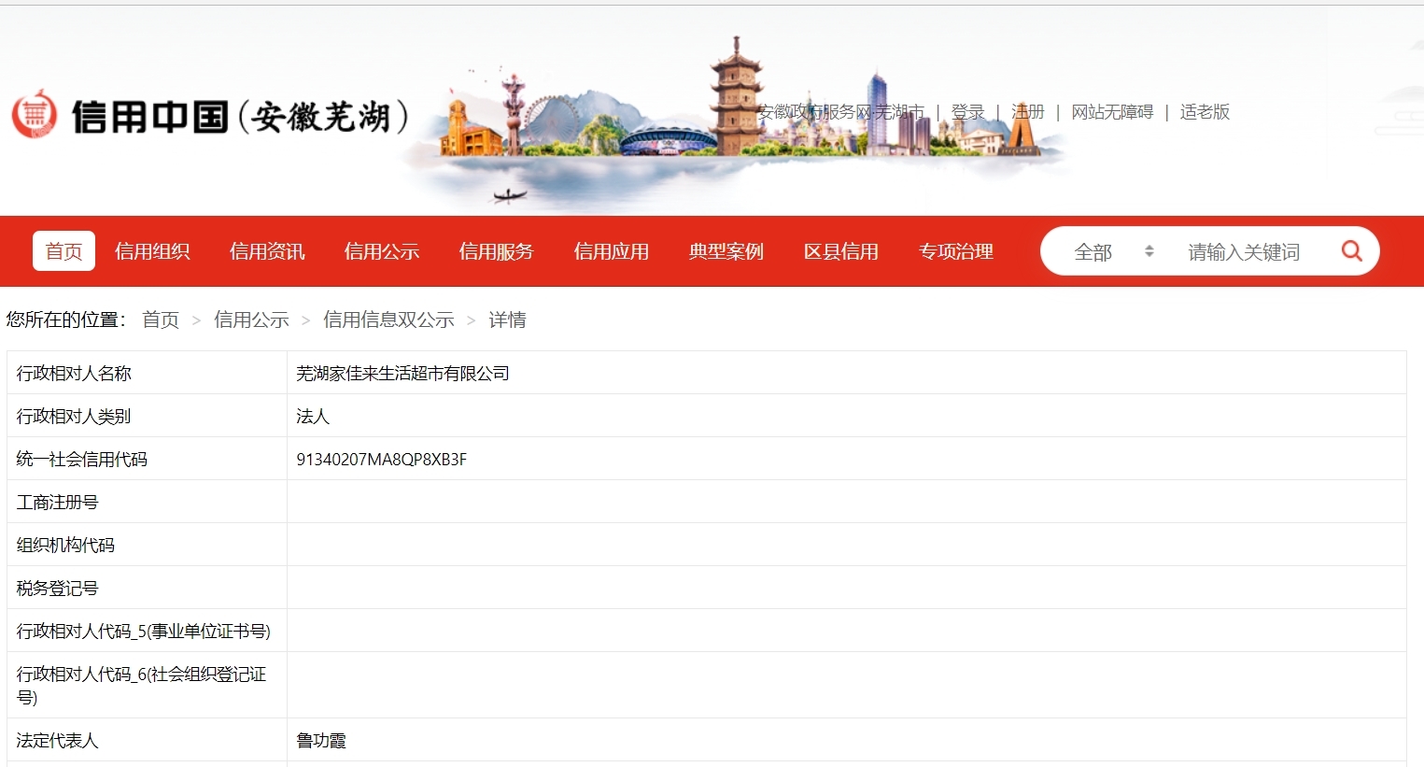Image resolution: width=1424 pixels, height=767 pixels.
Task: Click the 组织机构代码 label cell
Action: (147, 545)
